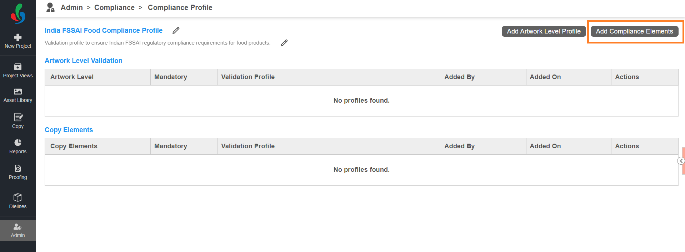The image size is (685, 252).
Task: Go to Compliance in the breadcrumb
Action: (114, 7)
